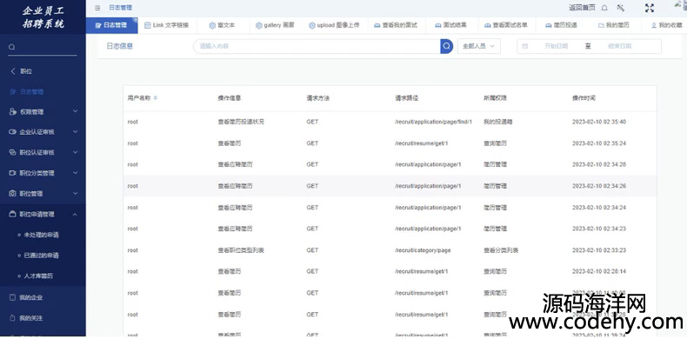Click the gear icon on 富文本 tab
Image resolution: width=687 pixels, height=339 pixels.
click(212, 25)
